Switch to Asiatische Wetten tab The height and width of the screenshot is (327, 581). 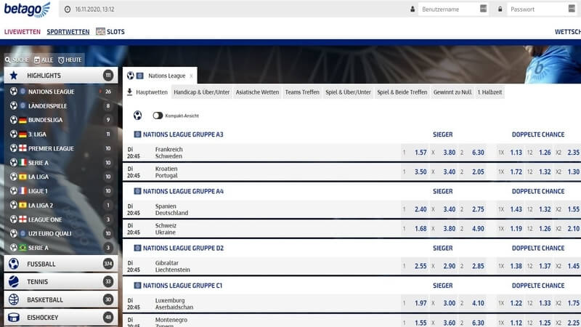(x=257, y=92)
